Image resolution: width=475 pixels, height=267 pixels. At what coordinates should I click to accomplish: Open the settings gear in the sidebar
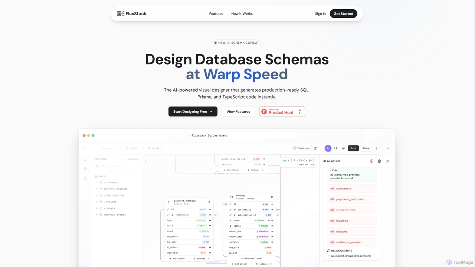click(x=85, y=169)
